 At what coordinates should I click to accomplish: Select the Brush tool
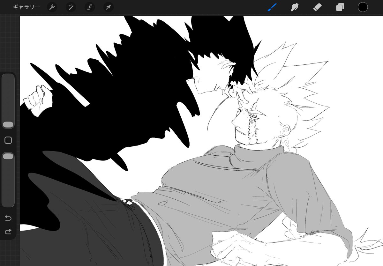point(272,7)
